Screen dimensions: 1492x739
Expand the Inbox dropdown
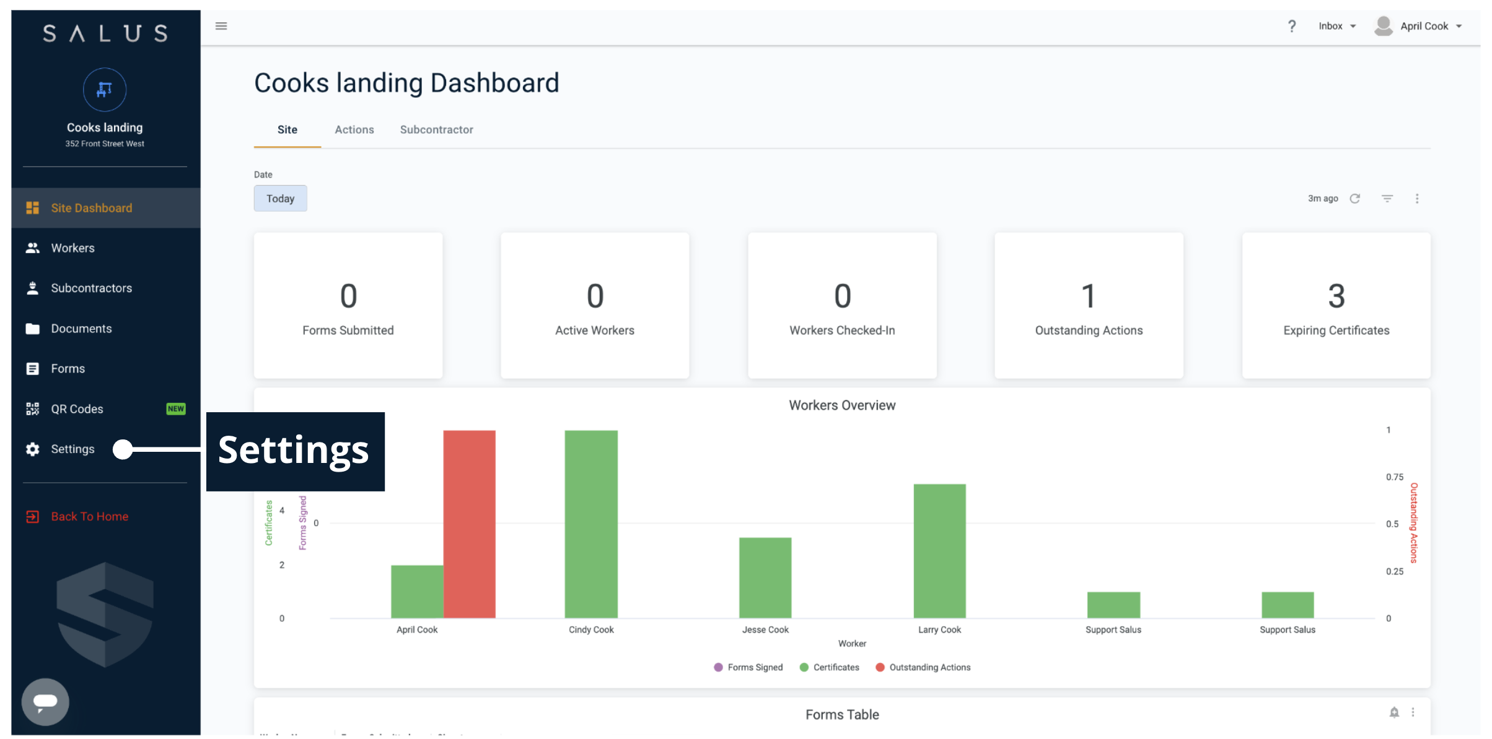tap(1337, 26)
